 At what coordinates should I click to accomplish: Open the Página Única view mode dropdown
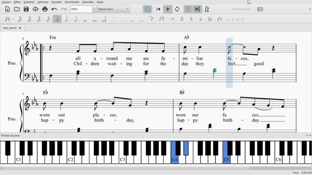114,9
